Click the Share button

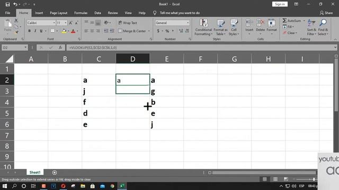[326, 13]
